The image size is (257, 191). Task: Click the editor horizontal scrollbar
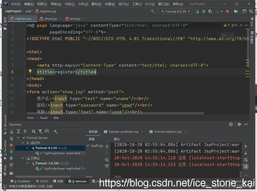(115, 113)
